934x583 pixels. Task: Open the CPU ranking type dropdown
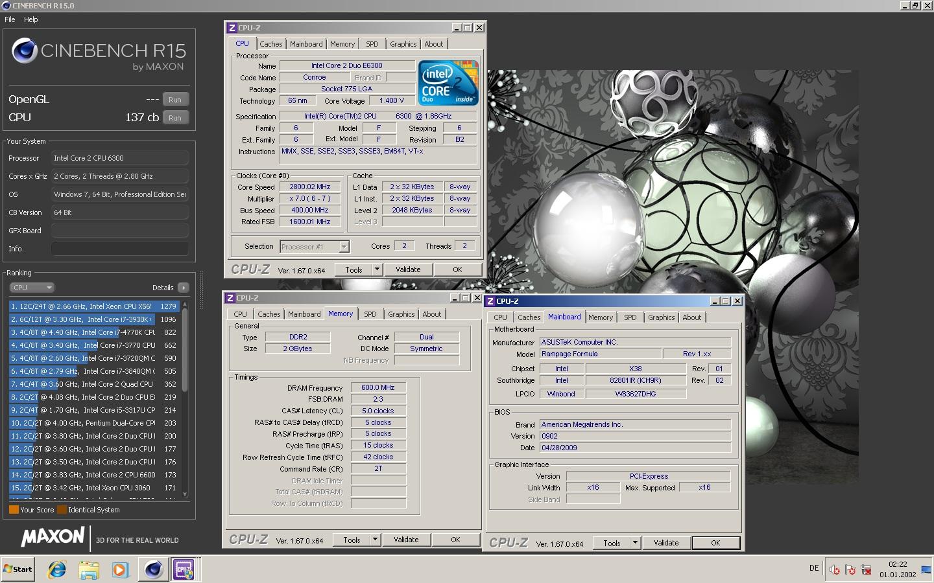(32, 288)
